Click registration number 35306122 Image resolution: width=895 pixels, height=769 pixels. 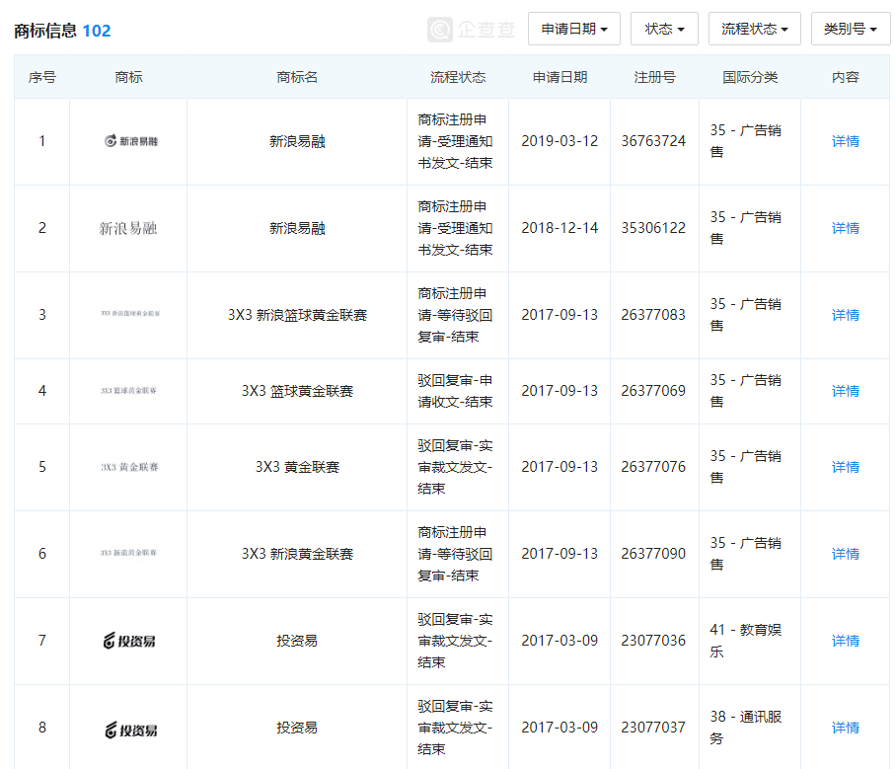tap(653, 228)
